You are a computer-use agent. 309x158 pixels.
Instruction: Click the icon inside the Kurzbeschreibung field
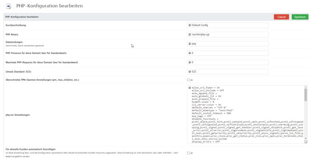[190, 25]
